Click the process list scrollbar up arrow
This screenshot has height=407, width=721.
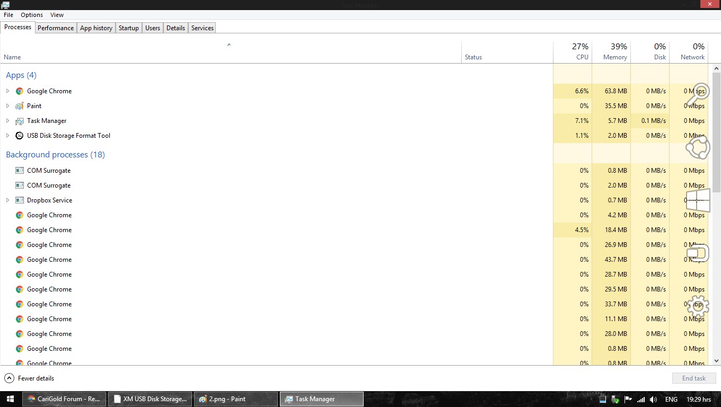[717, 68]
